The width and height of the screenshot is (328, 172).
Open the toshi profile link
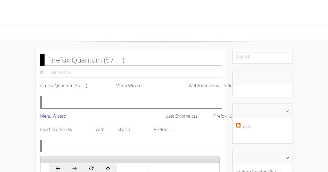pyautogui.click(x=246, y=127)
